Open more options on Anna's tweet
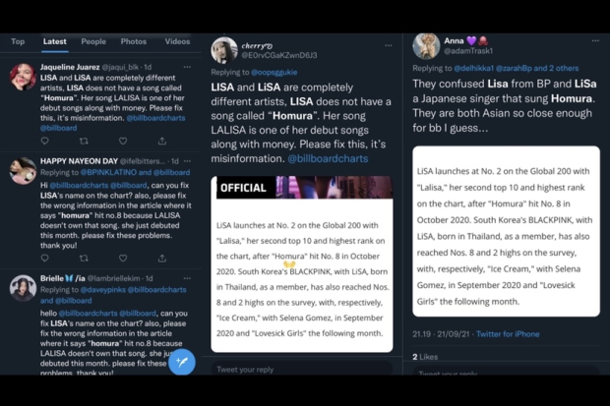This screenshot has height=406, width=610. click(x=595, y=41)
